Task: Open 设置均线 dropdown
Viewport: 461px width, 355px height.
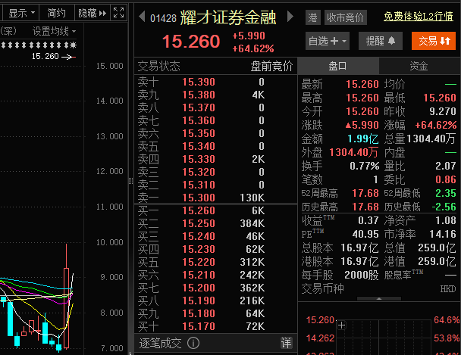Action: tap(54, 31)
